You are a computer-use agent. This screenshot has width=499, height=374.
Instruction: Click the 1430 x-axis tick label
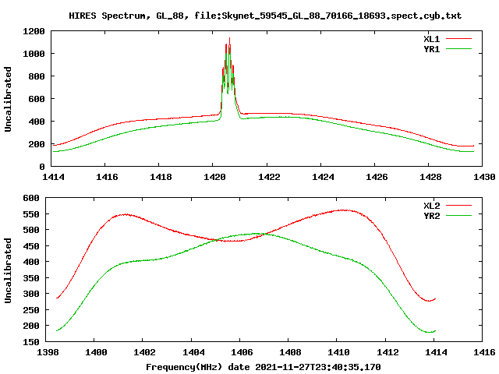484,177
